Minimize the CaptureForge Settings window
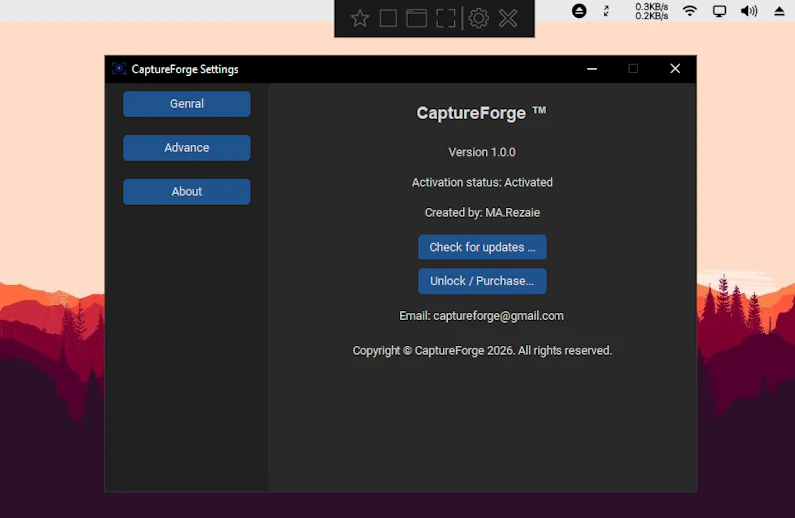The height and width of the screenshot is (518, 795). pyautogui.click(x=592, y=68)
